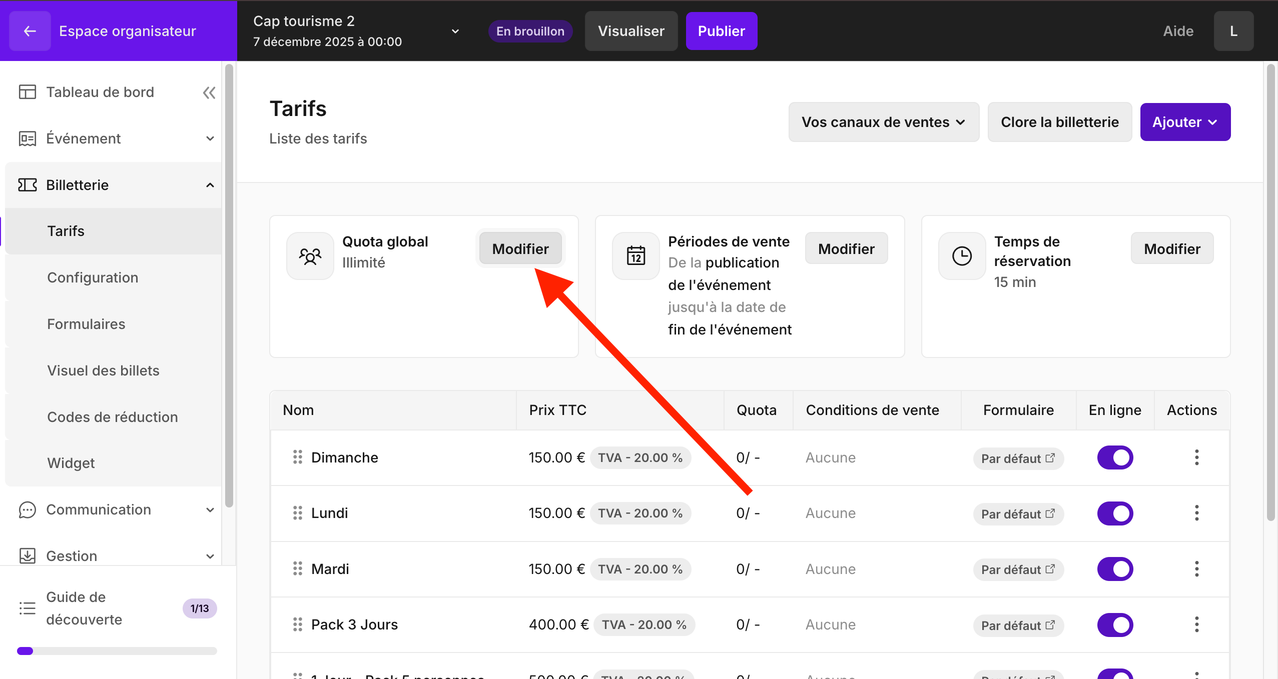Click the Publier button

coord(721,31)
